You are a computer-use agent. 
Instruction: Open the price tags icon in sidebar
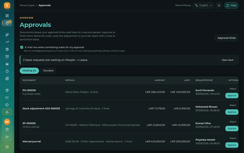7,105
